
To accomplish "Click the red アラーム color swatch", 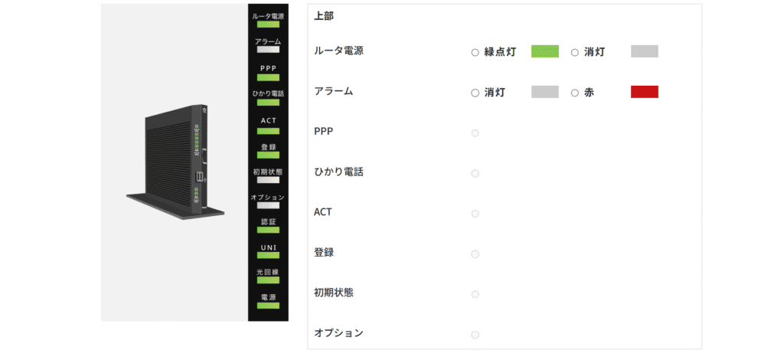I will coord(644,92).
